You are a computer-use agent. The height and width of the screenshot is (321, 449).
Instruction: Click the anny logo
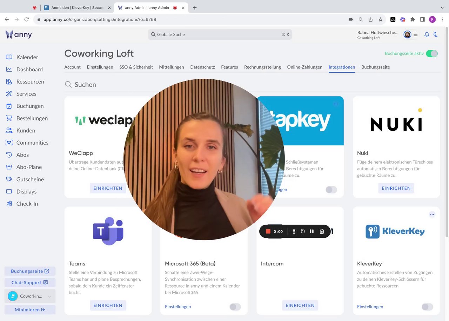coord(19,34)
